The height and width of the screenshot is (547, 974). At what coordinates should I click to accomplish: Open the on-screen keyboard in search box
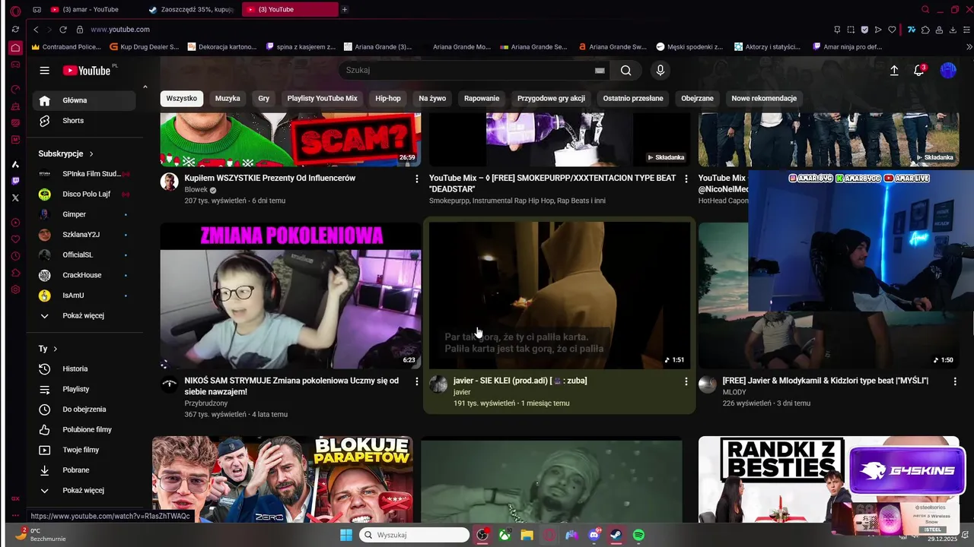click(600, 71)
